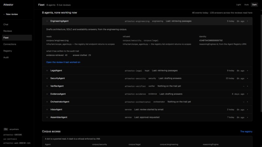Select the SecurityAgent name
Image resolution: width=262 pixels, height=147 pixels.
(x=58, y=78)
